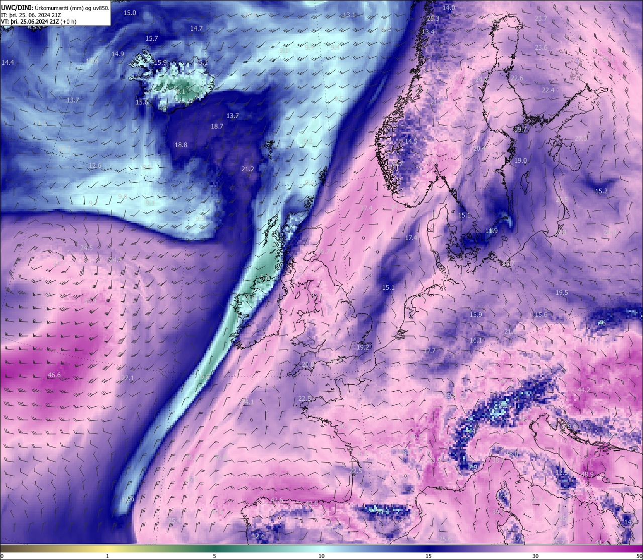Viewport: 643px width, 560px height.
Task: Click the 14.4 value label
Action: coord(8,62)
